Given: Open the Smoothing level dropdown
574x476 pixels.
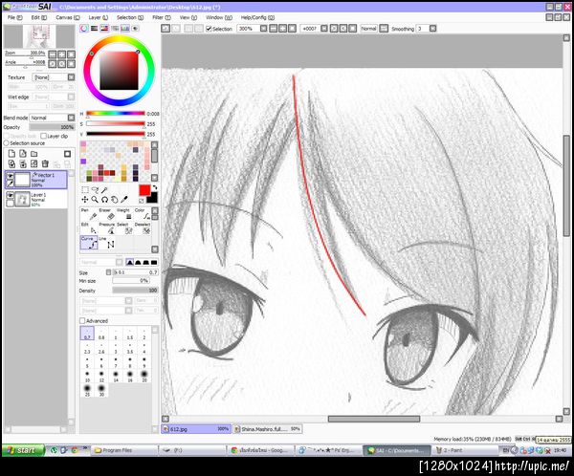Looking at the screenshot, I should point(433,28).
